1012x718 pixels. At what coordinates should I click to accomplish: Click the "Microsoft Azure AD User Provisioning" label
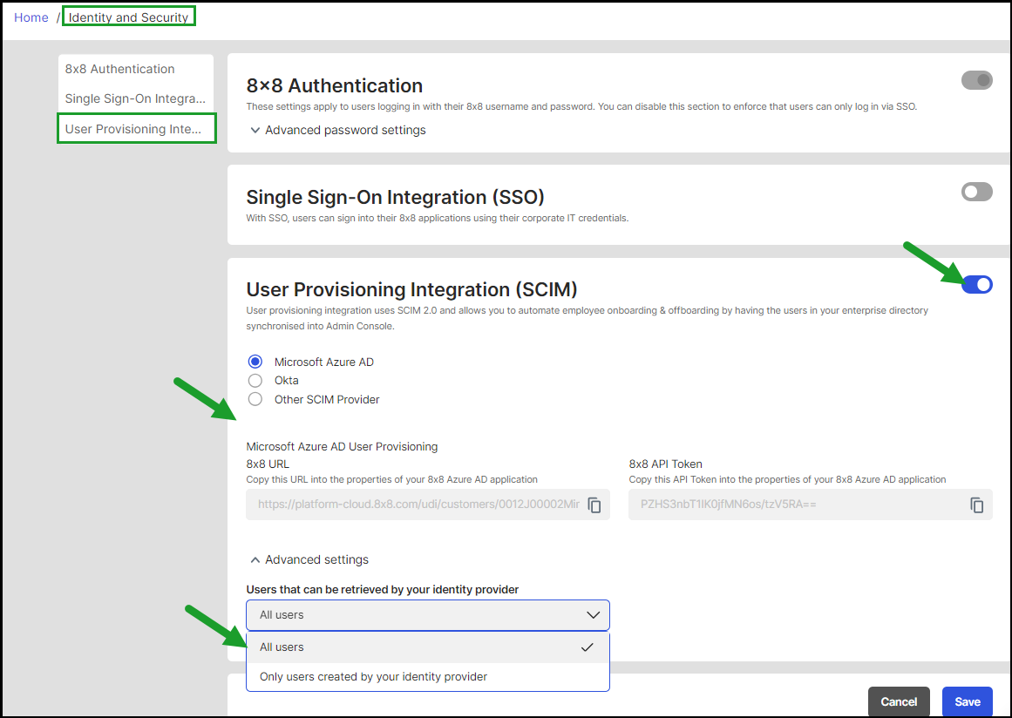click(x=342, y=446)
